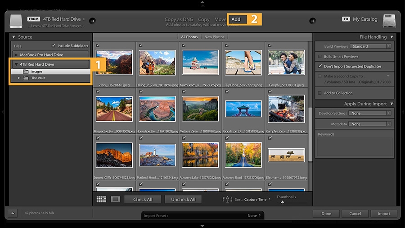Image resolution: width=405 pixels, height=228 pixels.
Task: Switch to grid view icon
Action: pos(101,199)
